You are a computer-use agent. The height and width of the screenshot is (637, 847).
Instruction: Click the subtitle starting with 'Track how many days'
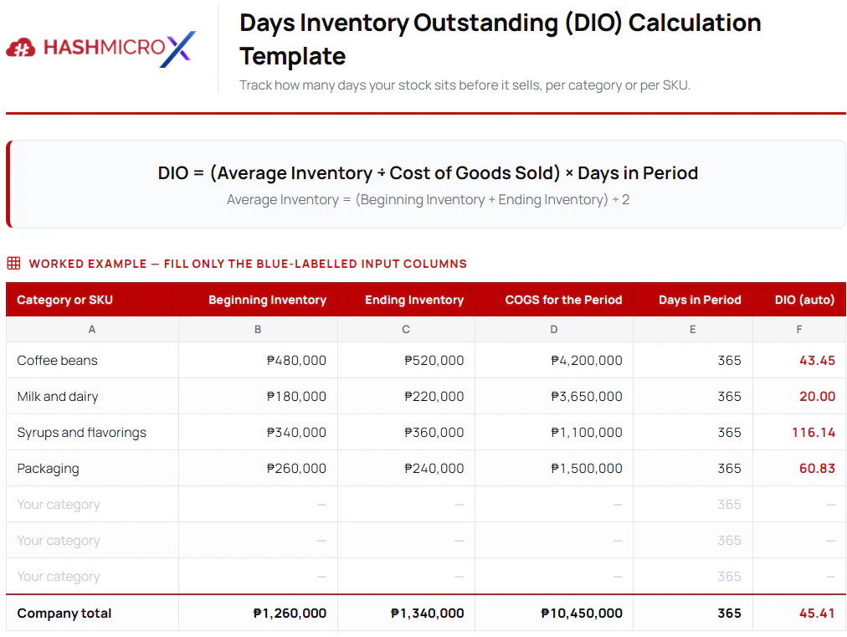[465, 85]
